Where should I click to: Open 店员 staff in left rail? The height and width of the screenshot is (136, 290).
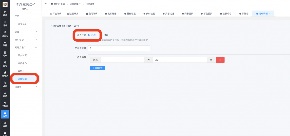pos(5,84)
